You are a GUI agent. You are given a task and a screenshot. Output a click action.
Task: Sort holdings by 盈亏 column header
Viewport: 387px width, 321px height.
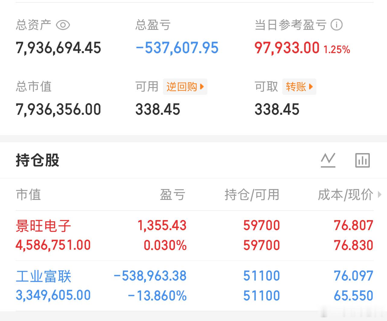[173, 194]
